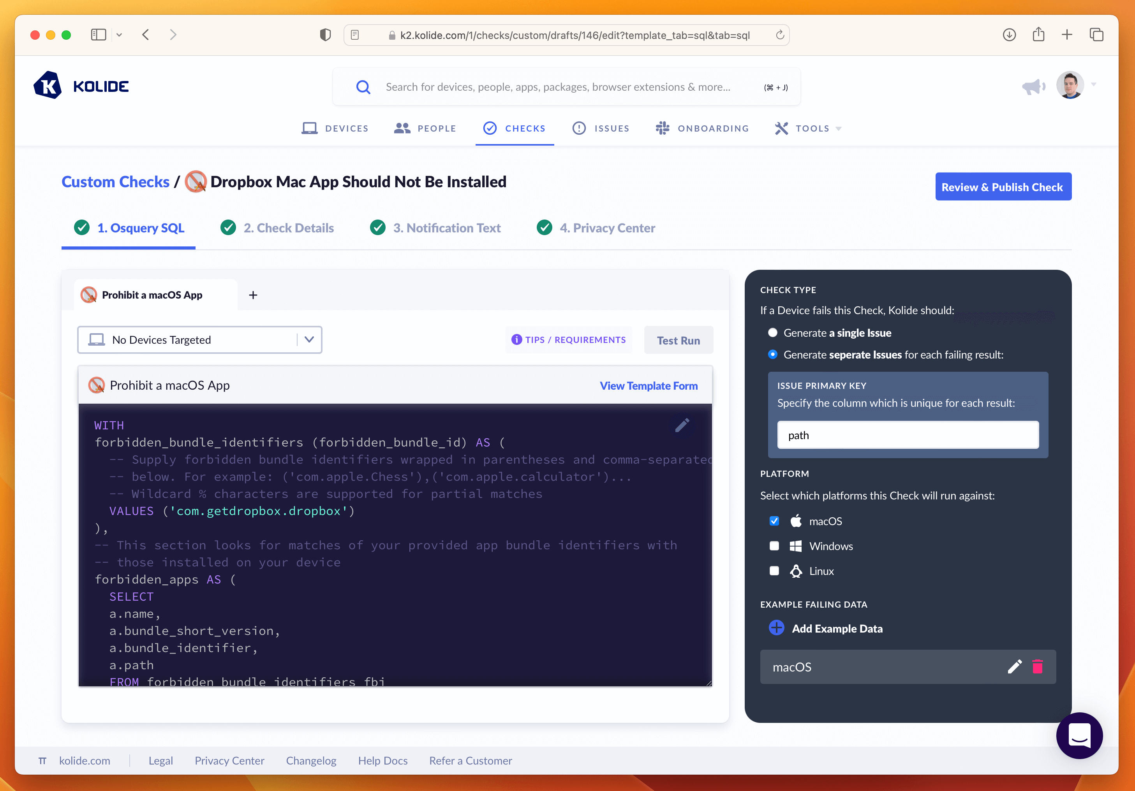Image resolution: width=1135 pixels, height=791 pixels.
Task: Click the Issue Primary Key path field
Action: coord(908,435)
